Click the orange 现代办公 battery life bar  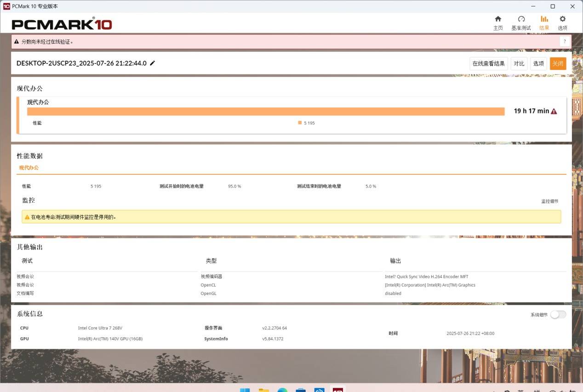pos(266,111)
